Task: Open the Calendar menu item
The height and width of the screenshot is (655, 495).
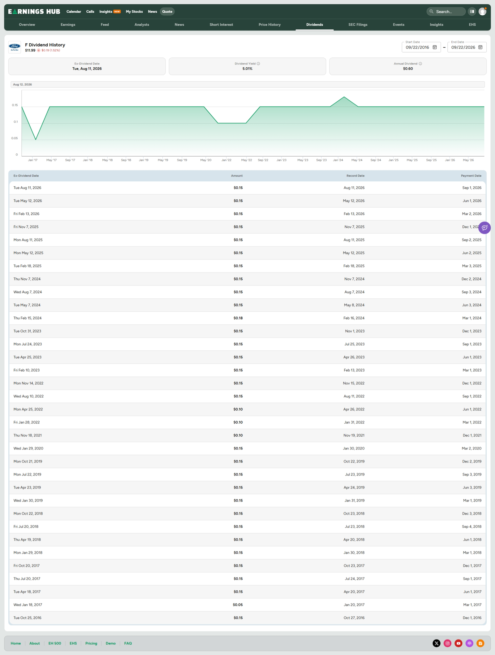Action: pos(74,11)
